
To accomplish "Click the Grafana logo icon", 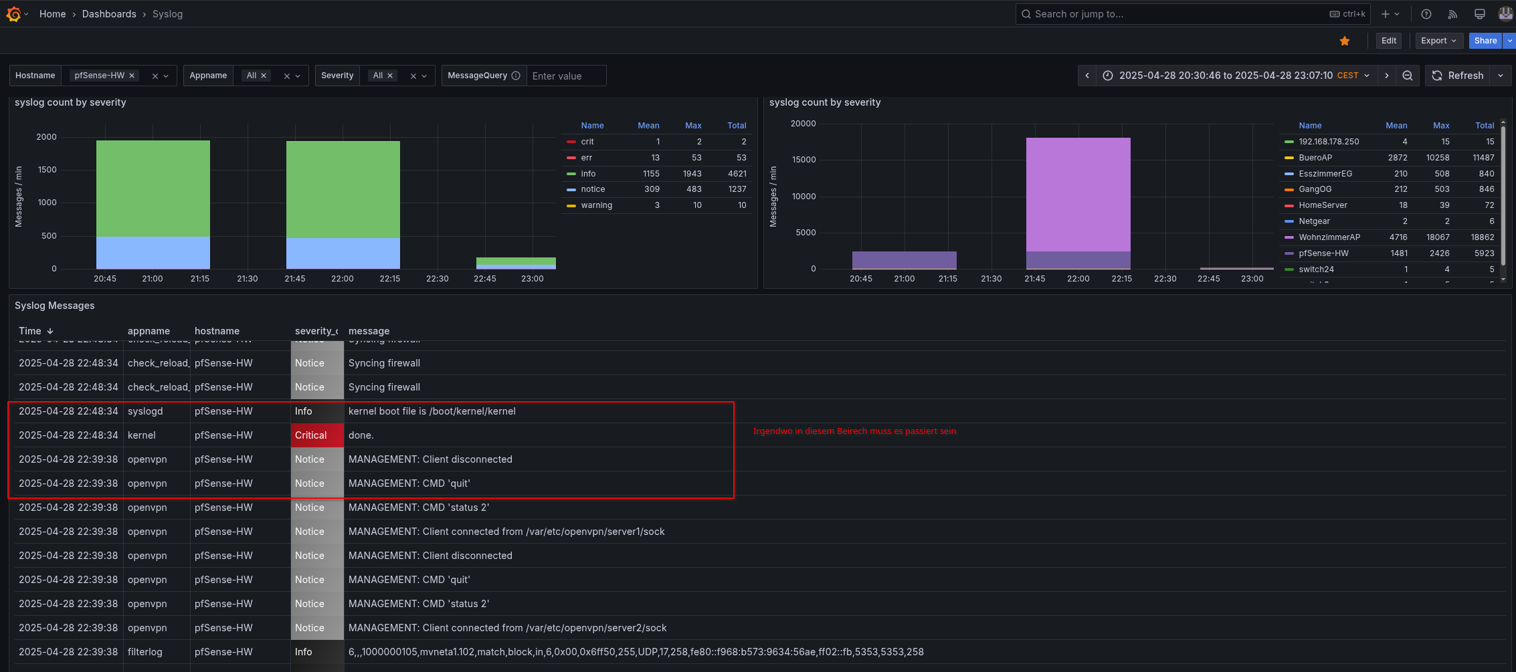I will coord(13,14).
